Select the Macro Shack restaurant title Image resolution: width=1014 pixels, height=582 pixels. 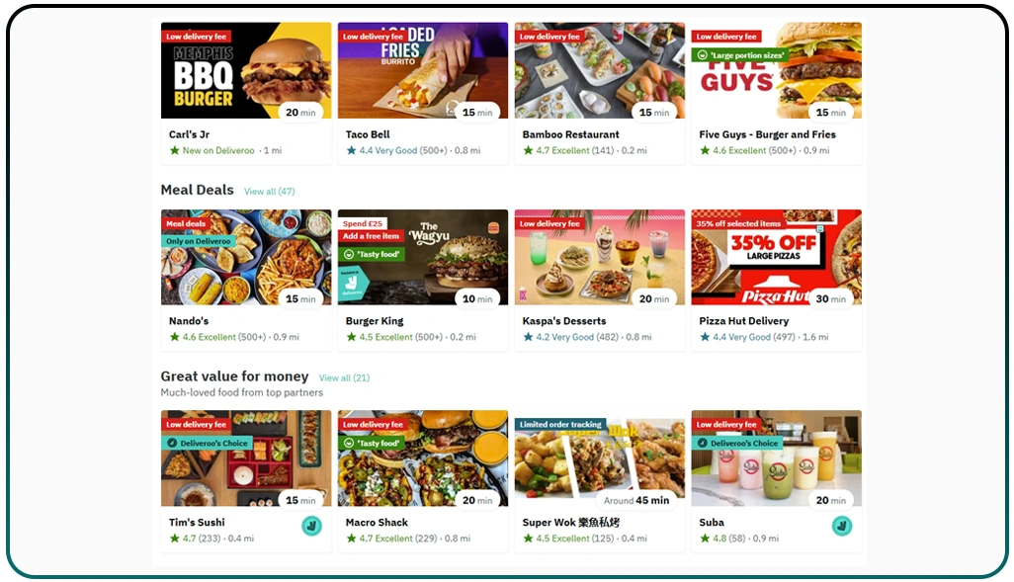(x=377, y=522)
